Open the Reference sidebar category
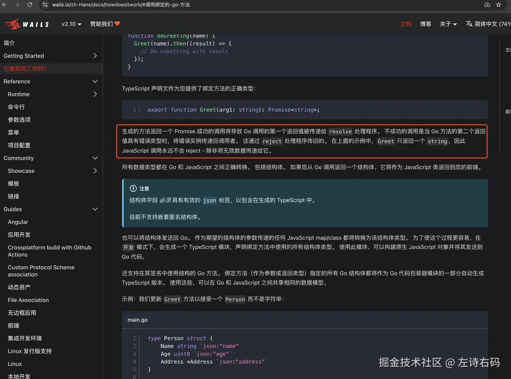Image resolution: width=511 pixels, height=379 pixels. (x=17, y=81)
